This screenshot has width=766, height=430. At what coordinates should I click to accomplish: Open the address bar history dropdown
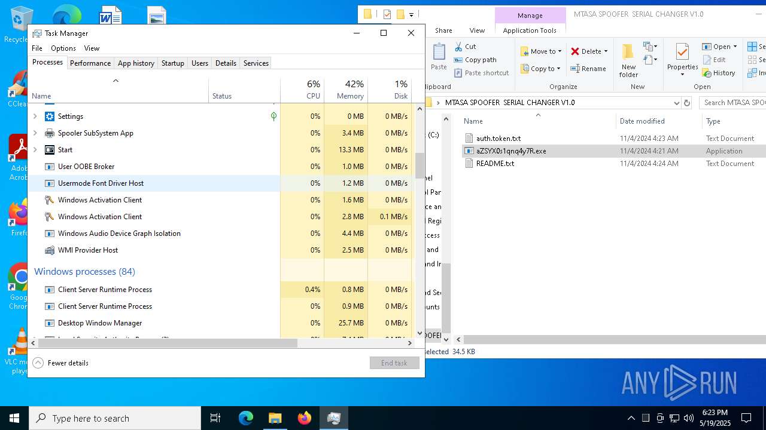coord(677,103)
